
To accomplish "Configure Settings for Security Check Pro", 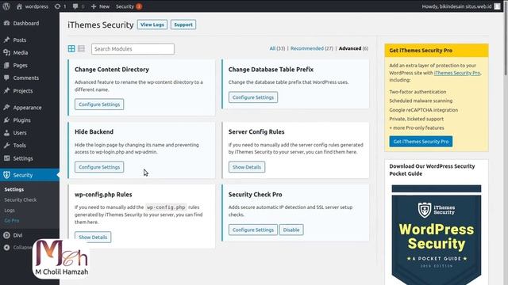I will (x=253, y=230).
